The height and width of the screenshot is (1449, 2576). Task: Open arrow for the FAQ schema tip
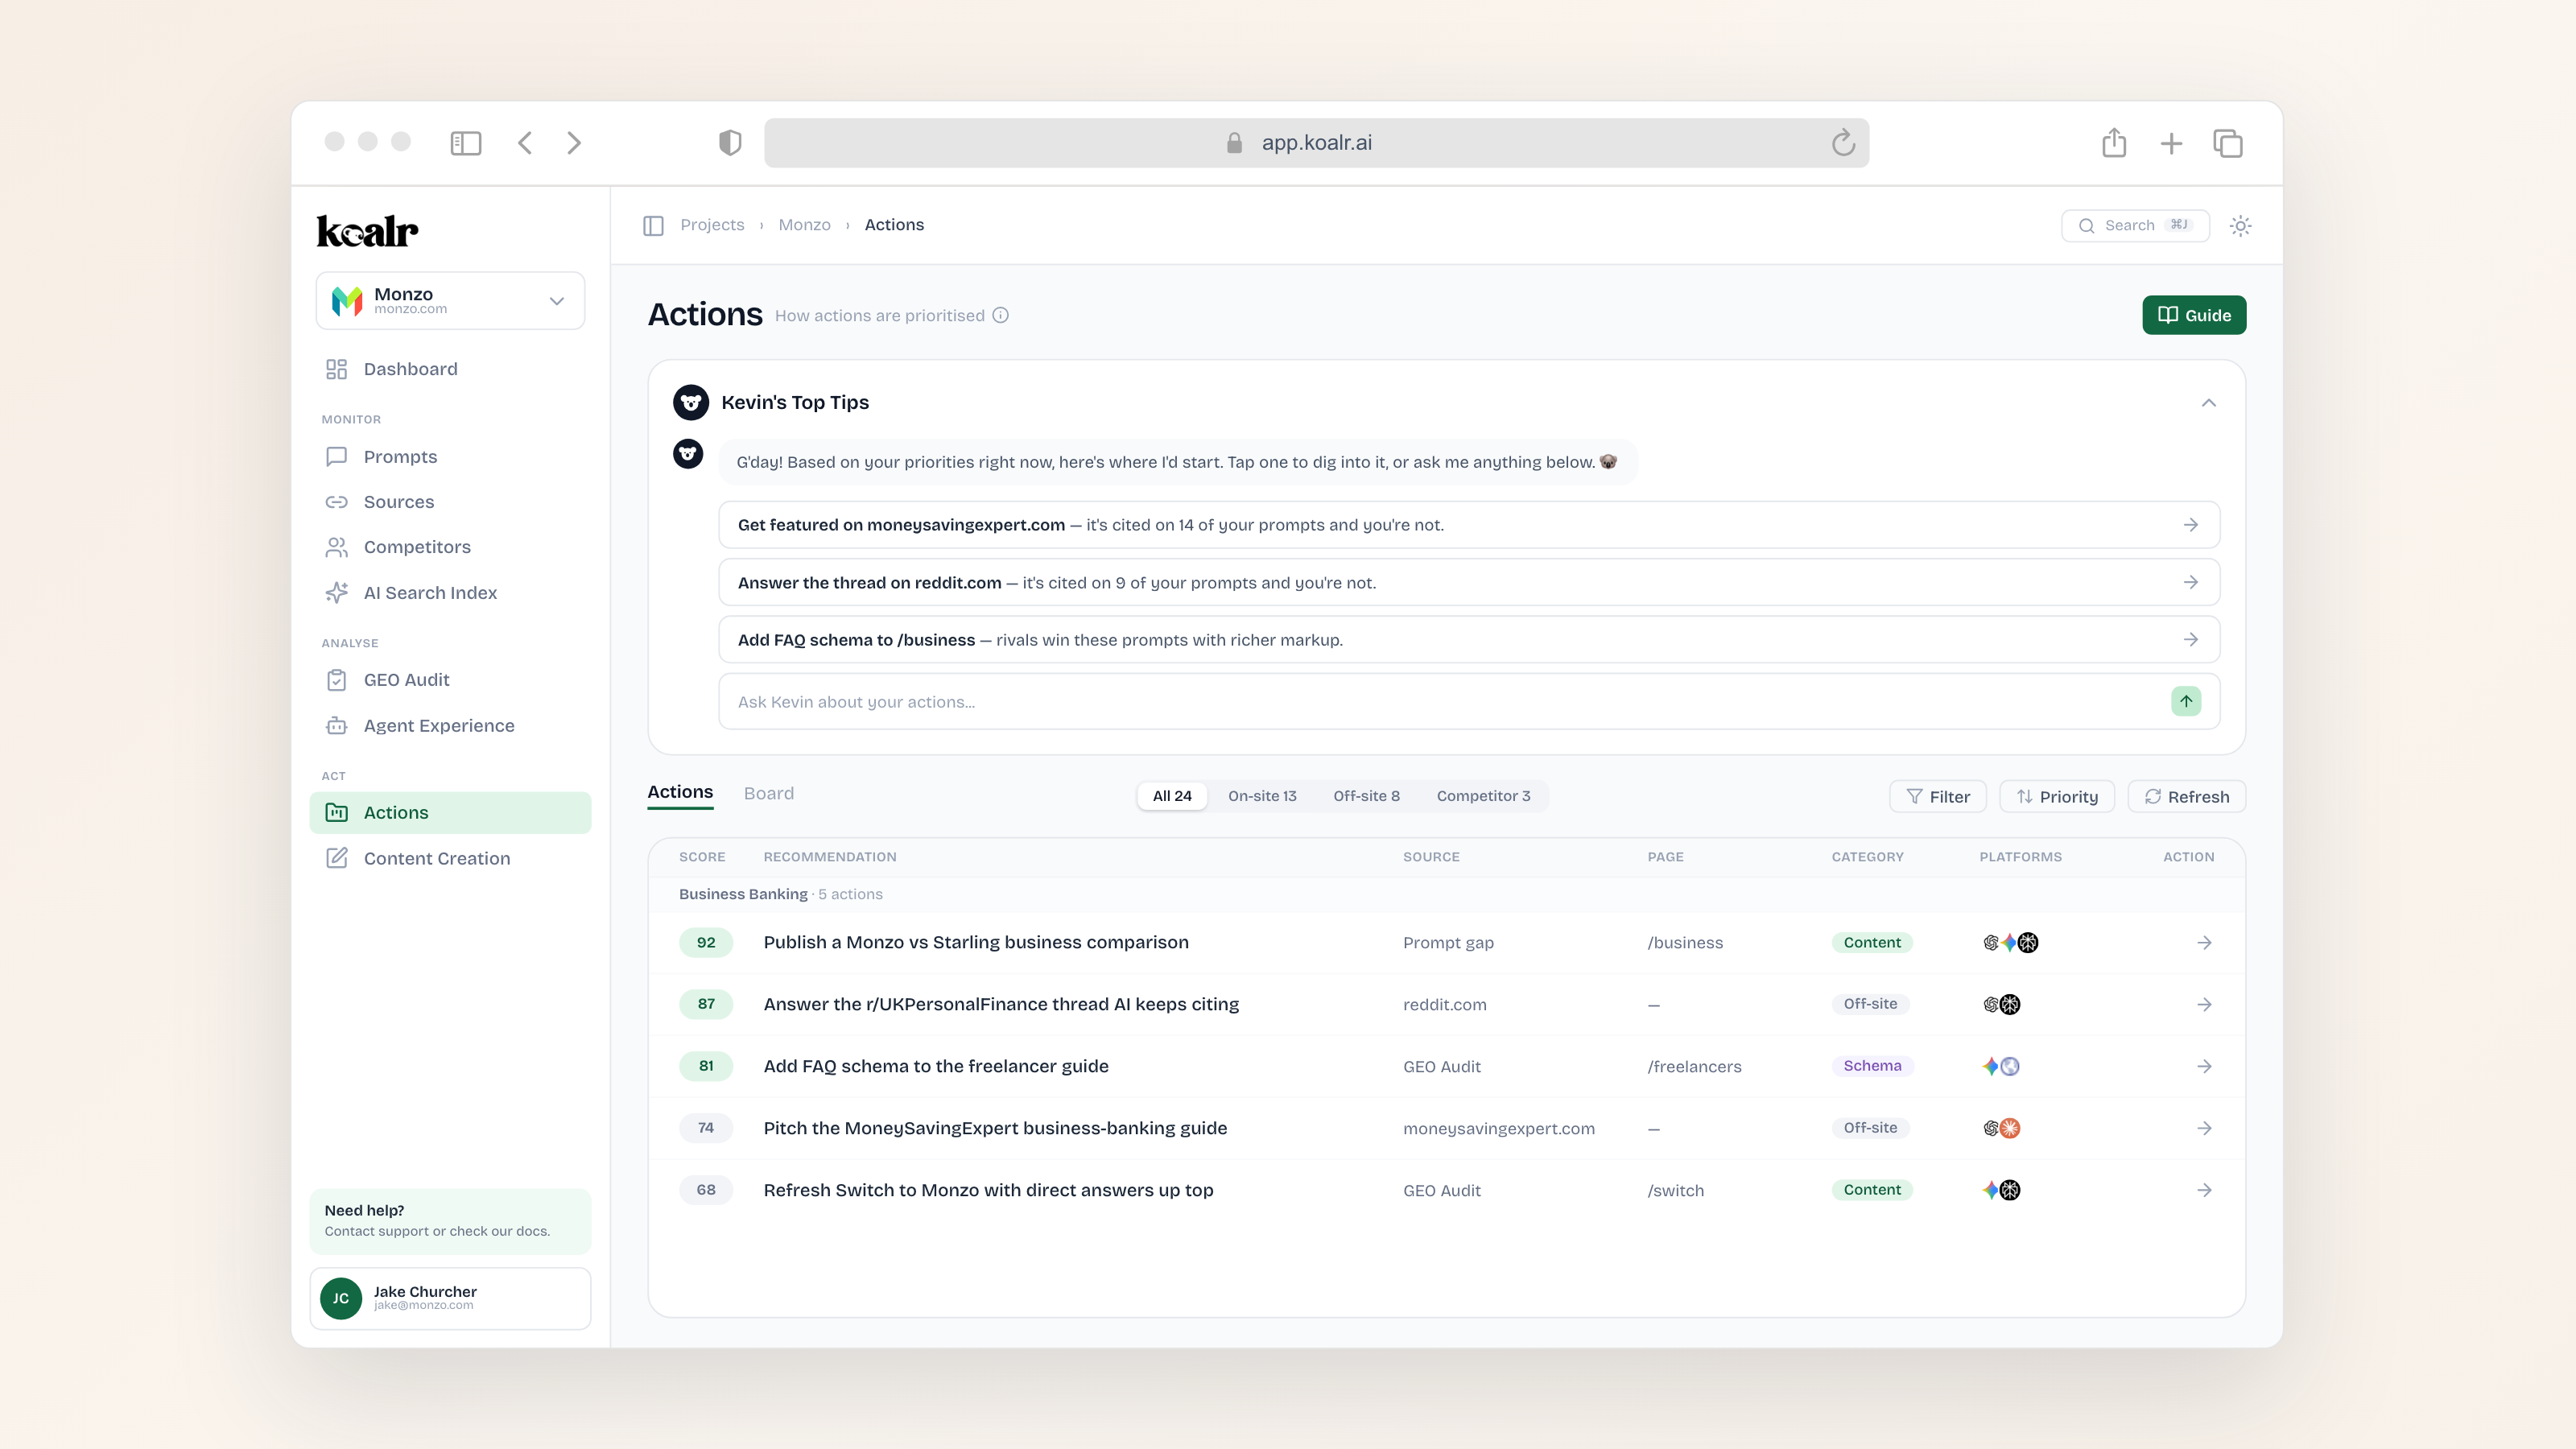tap(2191, 640)
